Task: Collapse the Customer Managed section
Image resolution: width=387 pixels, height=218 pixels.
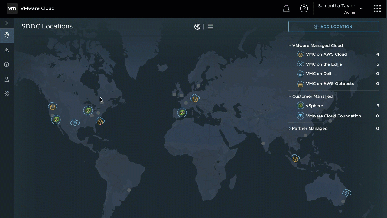Action: click(290, 96)
